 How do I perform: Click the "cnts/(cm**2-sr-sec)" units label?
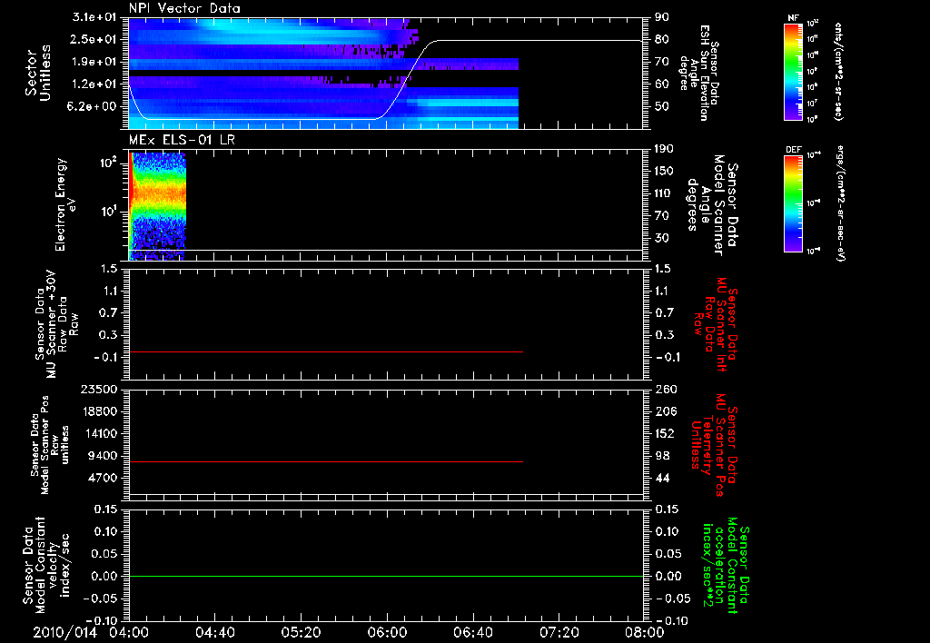(838, 72)
